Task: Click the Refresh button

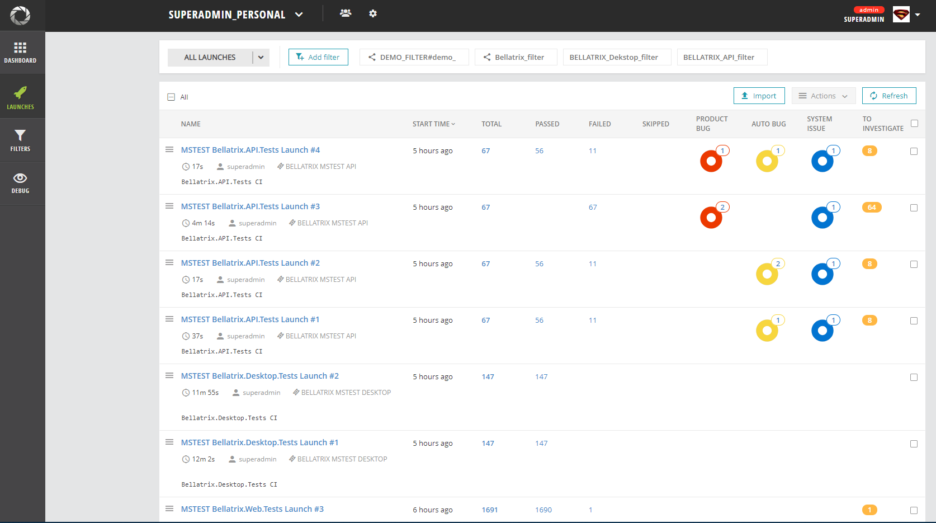Action: point(889,96)
